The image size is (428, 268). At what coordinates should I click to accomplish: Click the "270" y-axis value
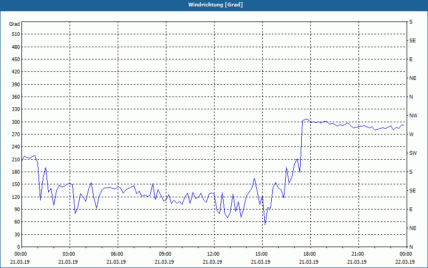click(x=16, y=135)
